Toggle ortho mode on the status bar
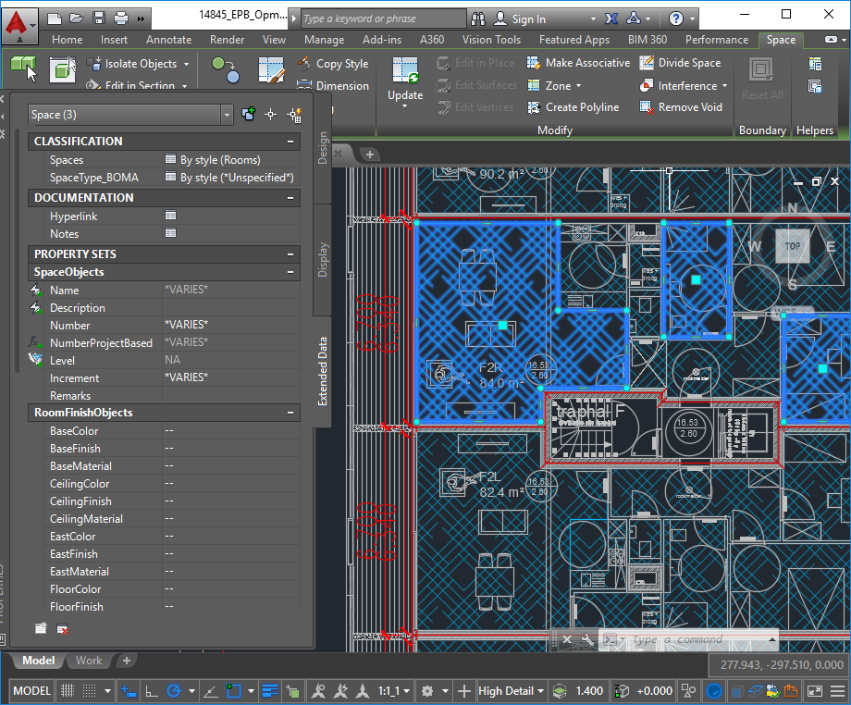This screenshot has height=705, width=851. pos(154,690)
